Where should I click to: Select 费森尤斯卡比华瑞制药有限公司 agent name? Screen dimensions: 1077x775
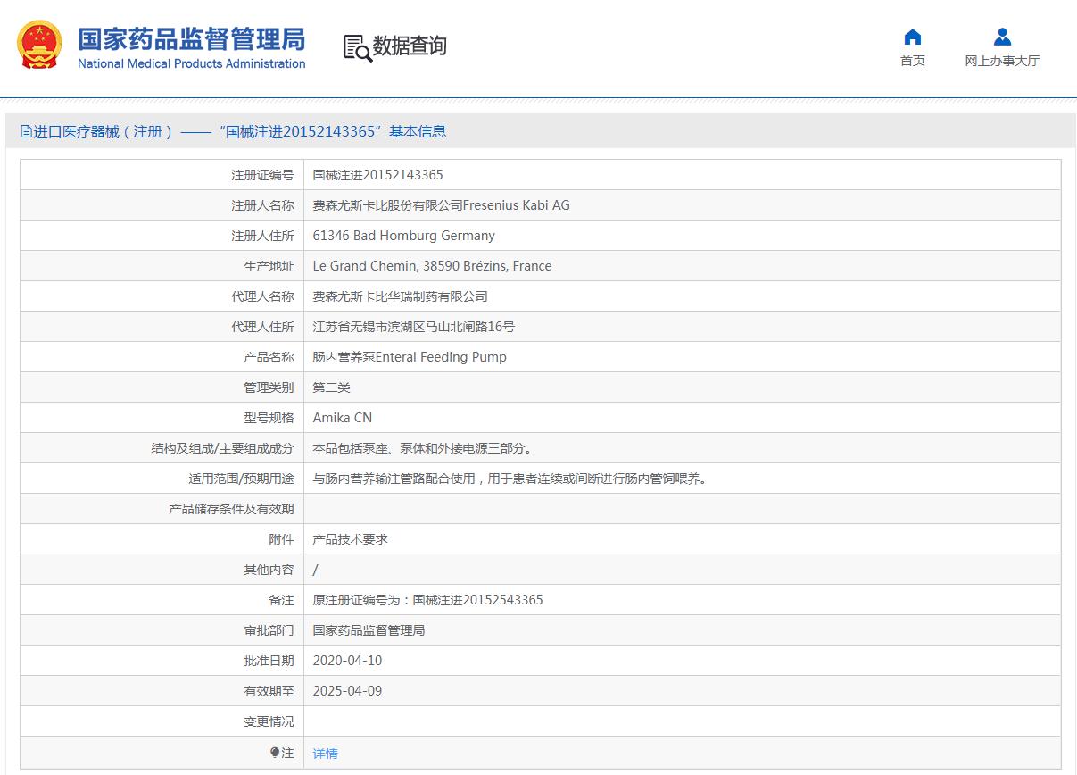(400, 296)
